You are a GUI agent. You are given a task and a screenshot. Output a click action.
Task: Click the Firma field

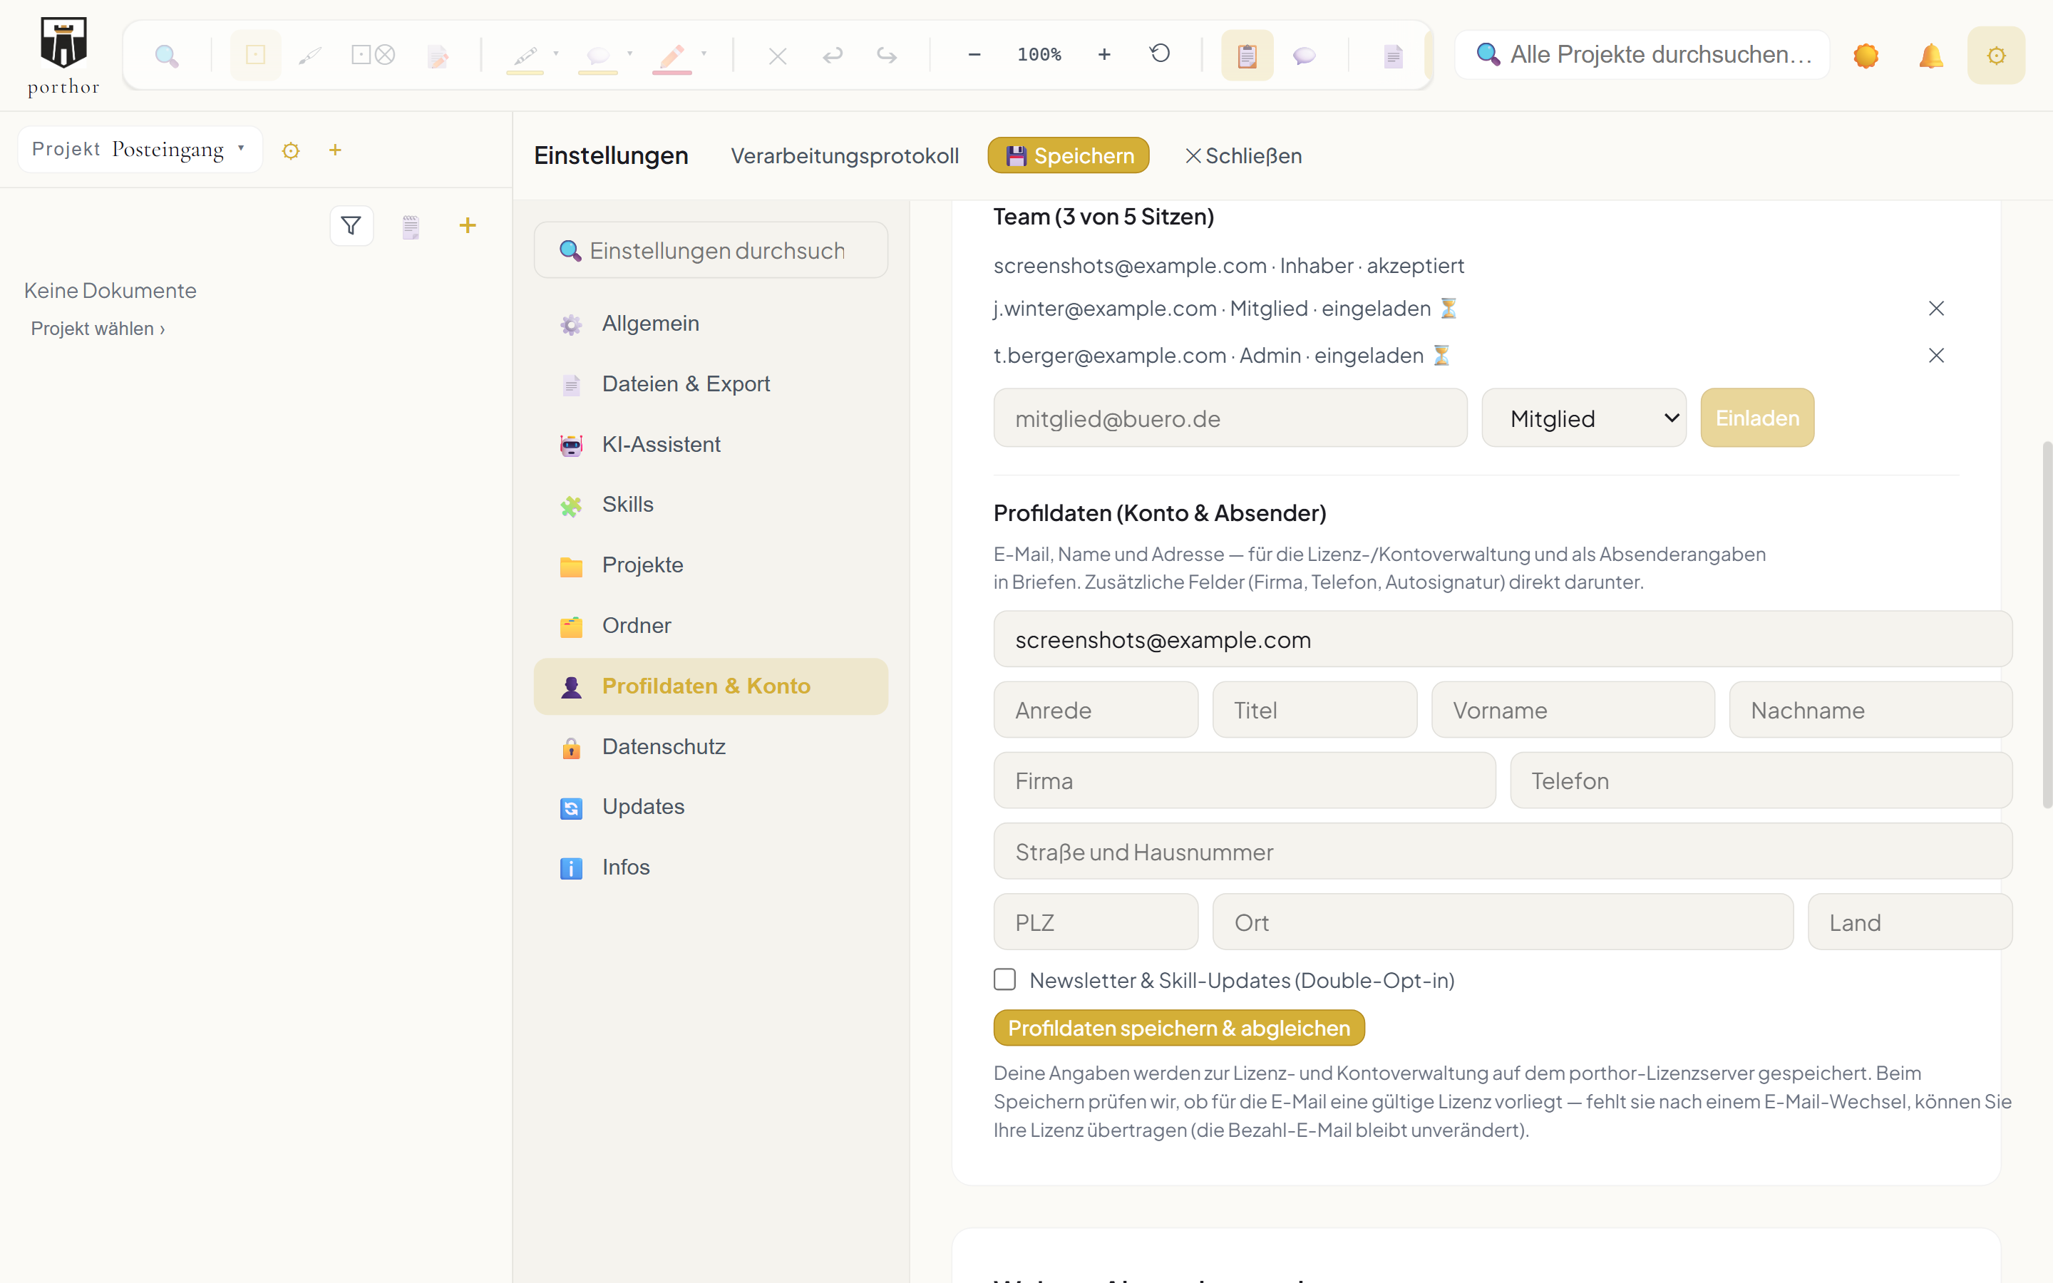(x=1245, y=780)
